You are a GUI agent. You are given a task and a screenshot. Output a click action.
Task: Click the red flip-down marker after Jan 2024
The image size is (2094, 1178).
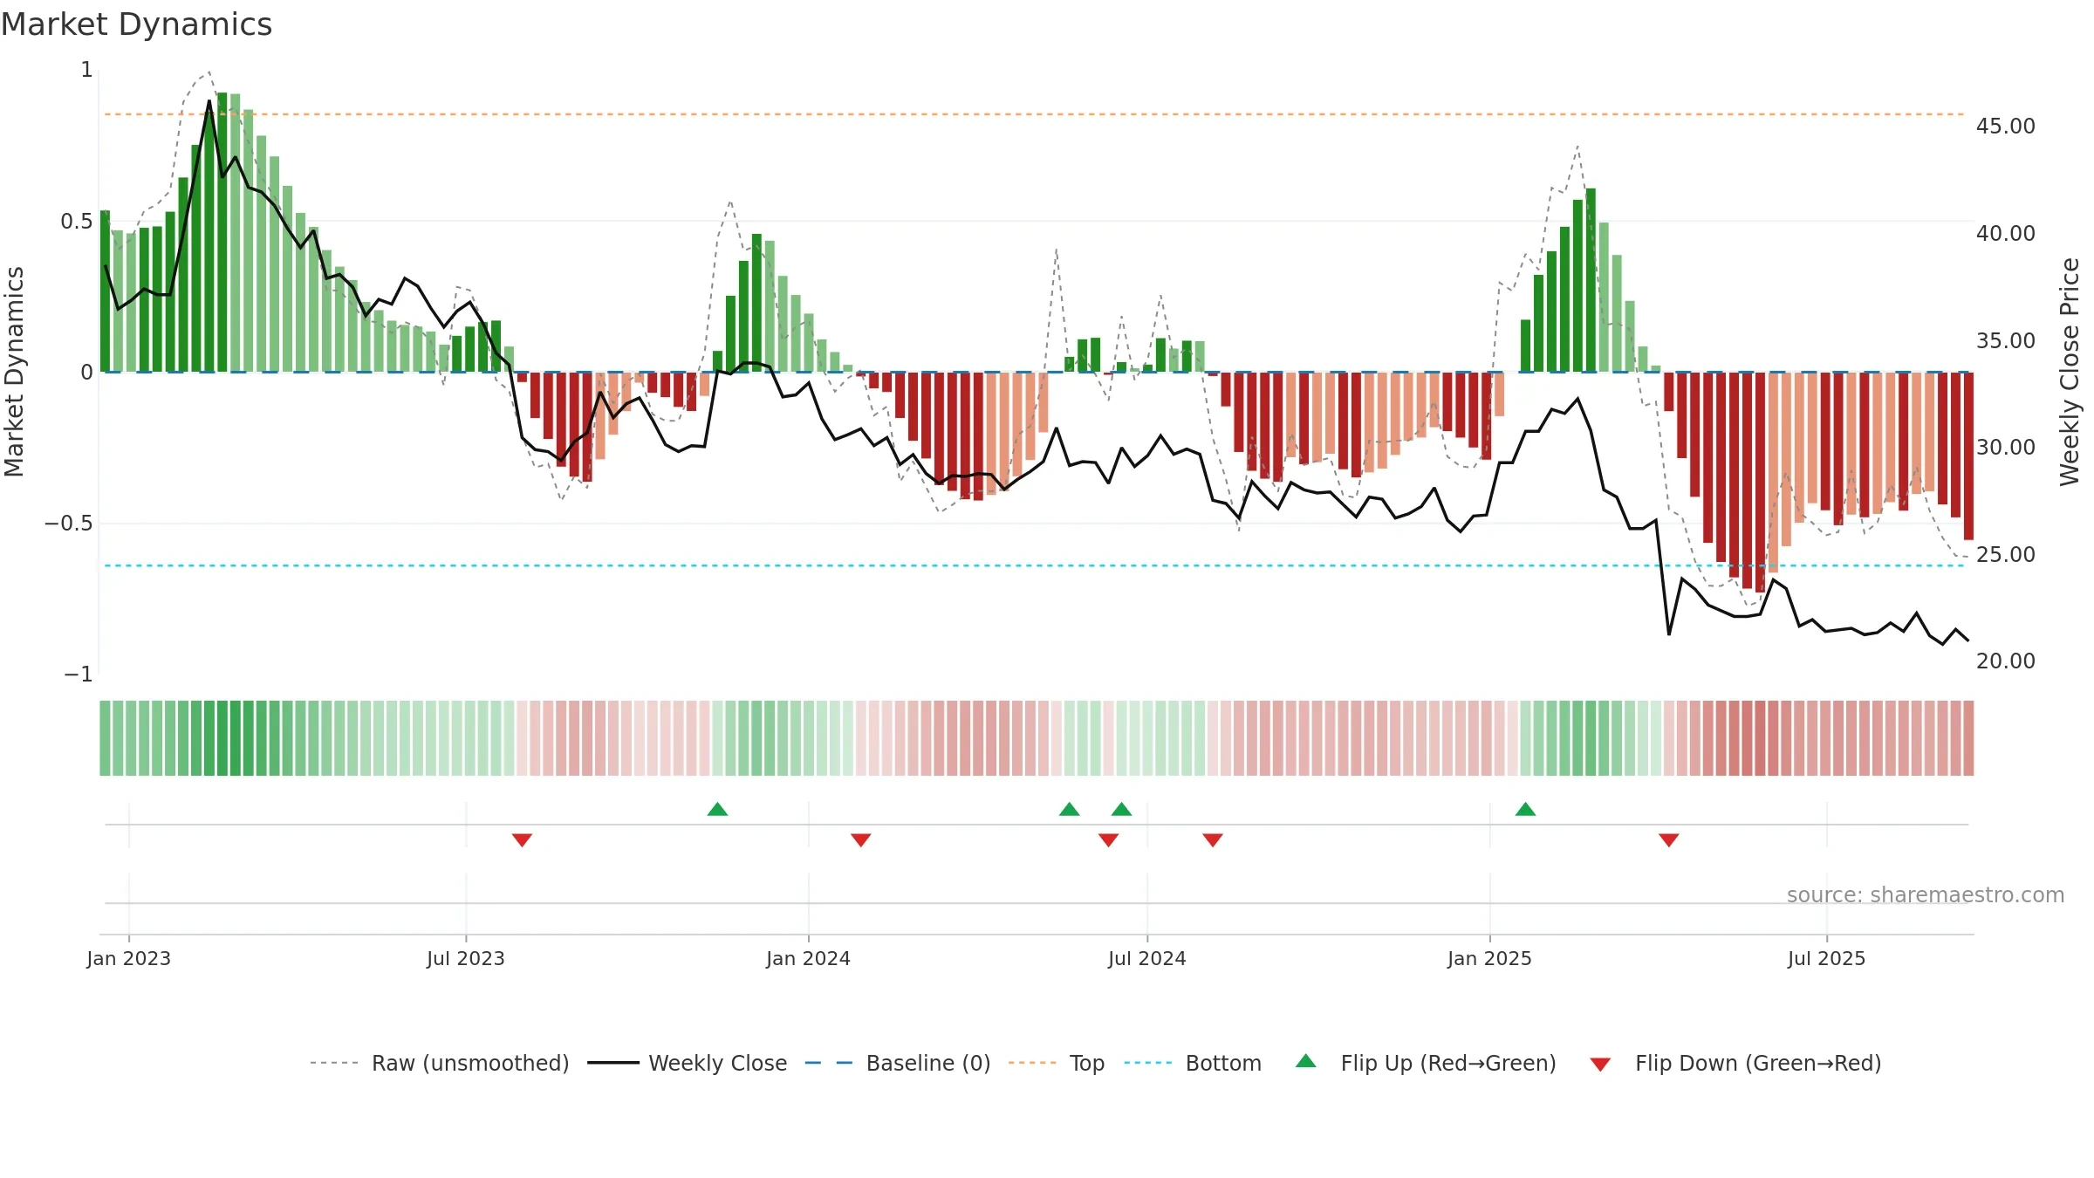(x=860, y=840)
